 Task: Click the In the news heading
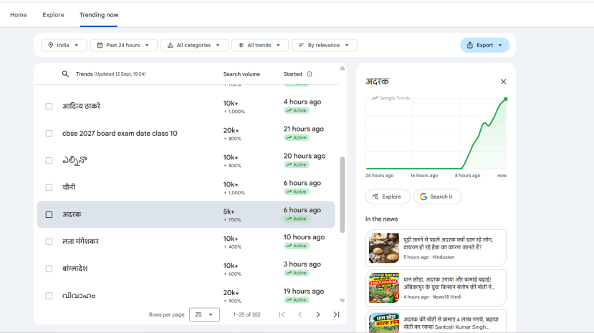381,219
